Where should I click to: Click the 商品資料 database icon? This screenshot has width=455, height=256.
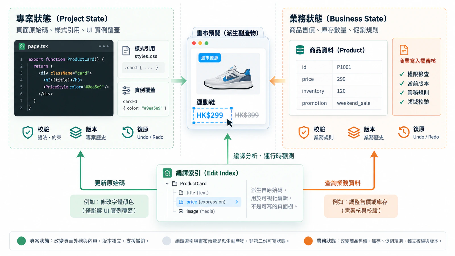coord(300,50)
